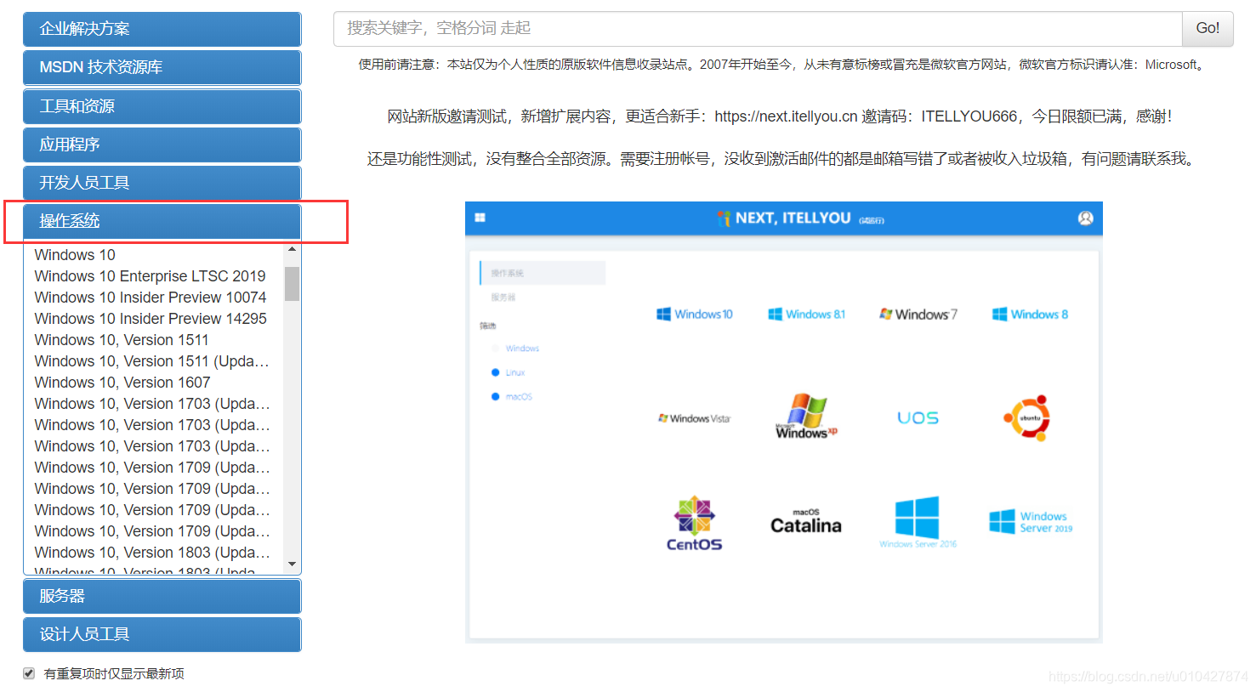This screenshot has width=1256, height=692.
Task: Choose the UOS logo
Action: [918, 418]
